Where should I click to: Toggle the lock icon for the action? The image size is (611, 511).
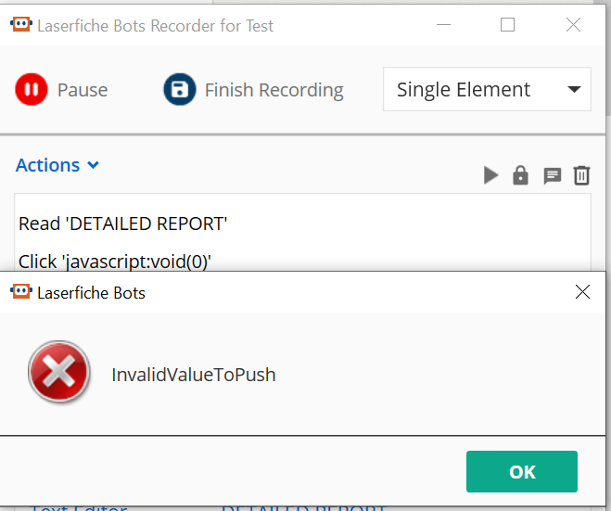point(520,175)
